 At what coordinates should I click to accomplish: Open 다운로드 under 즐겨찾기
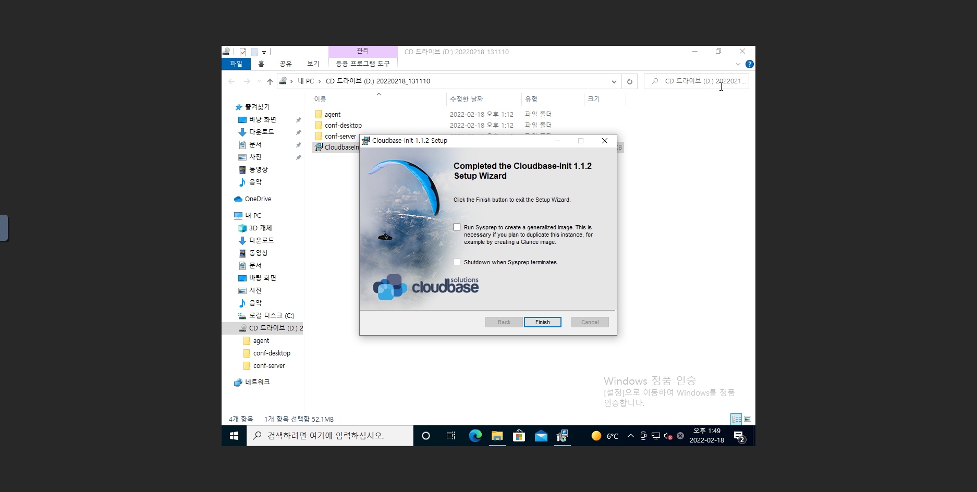pyautogui.click(x=262, y=132)
